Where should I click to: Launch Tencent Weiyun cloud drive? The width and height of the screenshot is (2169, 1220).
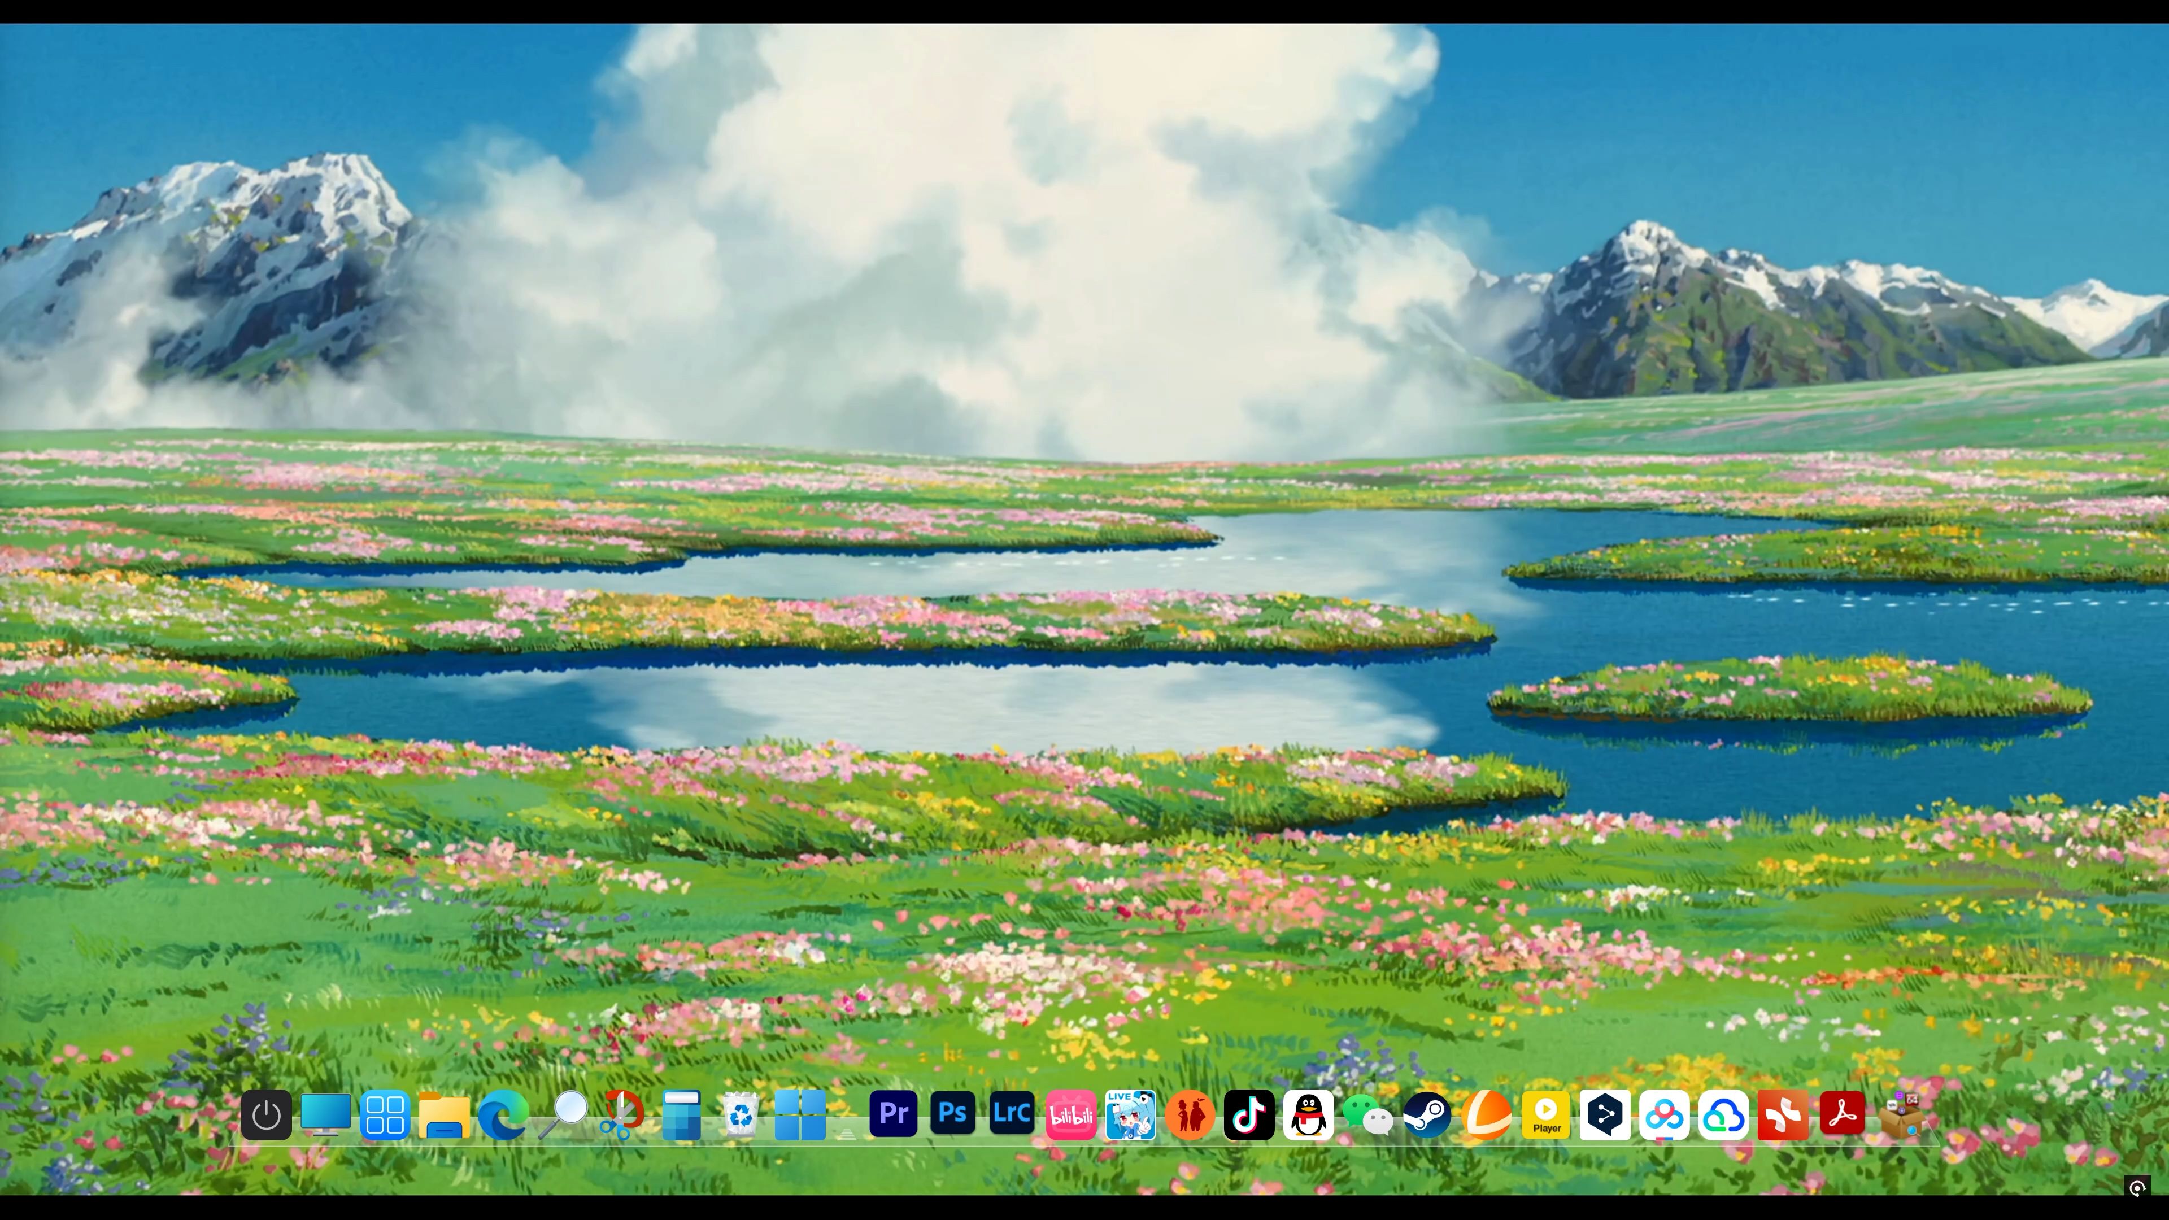1724,1114
